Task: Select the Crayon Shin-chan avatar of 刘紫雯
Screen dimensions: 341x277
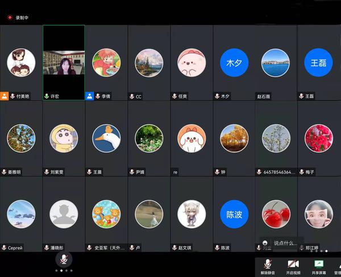Action: click(64, 138)
